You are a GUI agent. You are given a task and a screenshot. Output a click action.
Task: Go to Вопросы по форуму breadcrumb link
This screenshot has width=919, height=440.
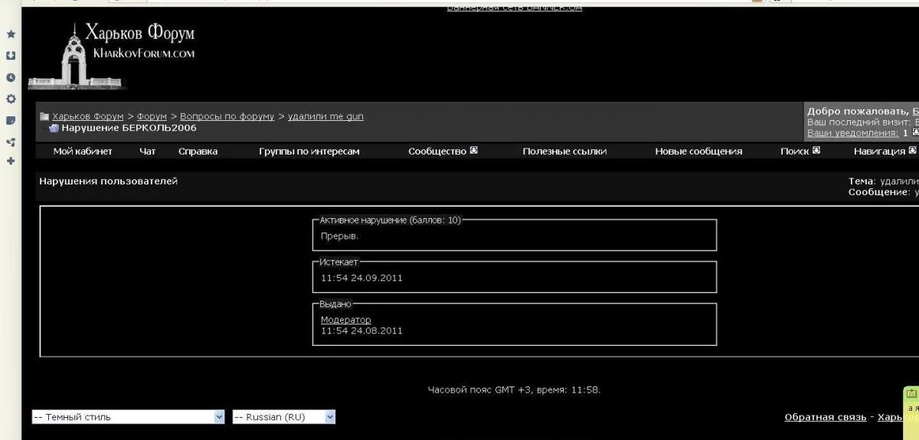coord(227,116)
